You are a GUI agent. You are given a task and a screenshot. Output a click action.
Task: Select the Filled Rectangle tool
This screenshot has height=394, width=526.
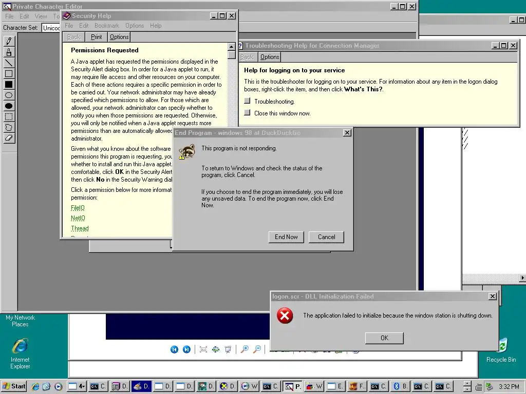(9, 84)
